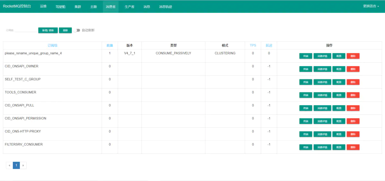This screenshot has width=385, height=181.
Task: Click the 刷新 refresh button
Action: point(65,30)
